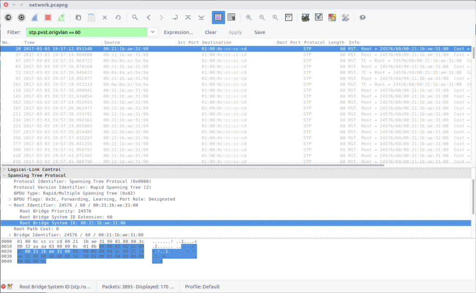Sort by the Protocol column header
This screenshot has height=293, width=476.
[x=314, y=42]
